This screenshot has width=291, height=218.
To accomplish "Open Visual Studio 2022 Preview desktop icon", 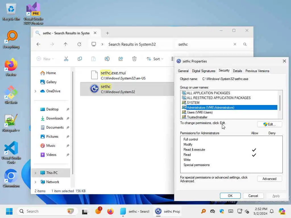I will tap(33, 13).
